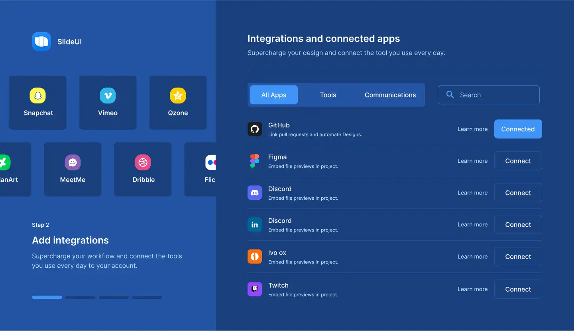574x331 pixels.
Task: Select the Vimeo icon
Action: (x=108, y=95)
